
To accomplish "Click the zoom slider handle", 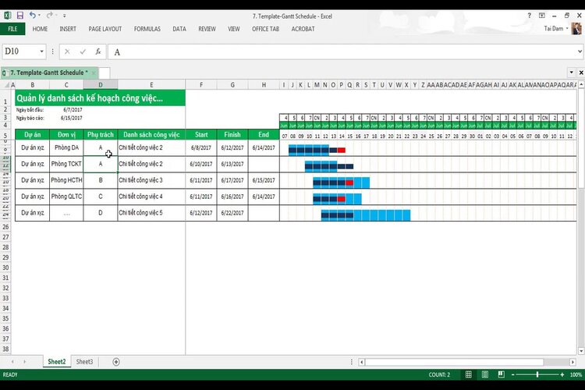I will click(x=537, y=374).
